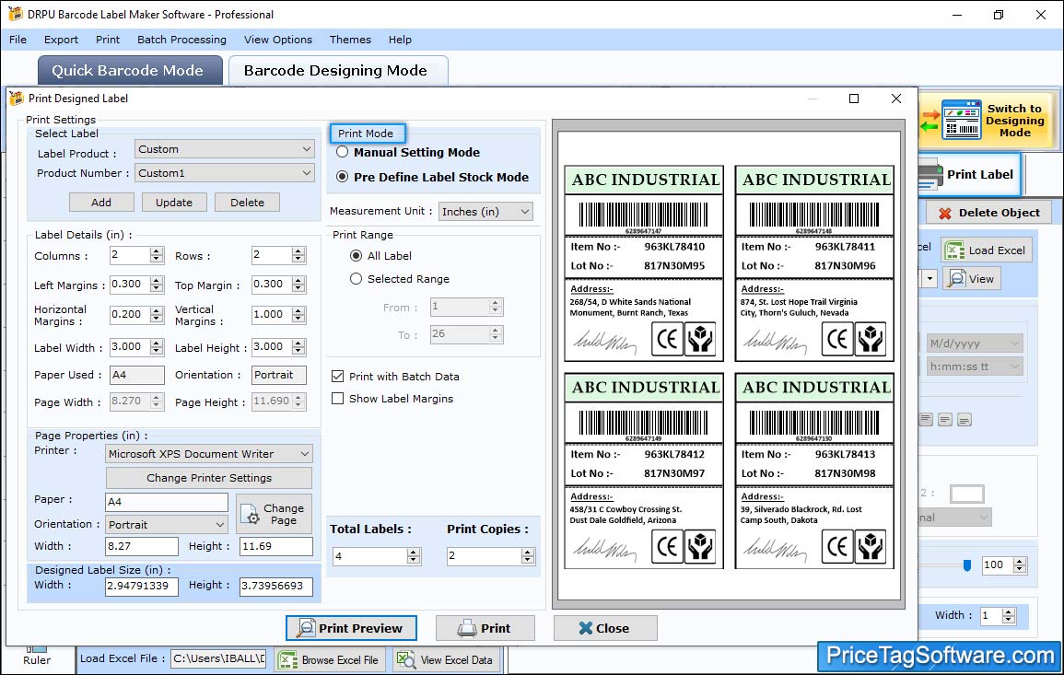Screen dimensions: 1064x675
Task: Click the Print Copies input field
Action: pos(485,556)
